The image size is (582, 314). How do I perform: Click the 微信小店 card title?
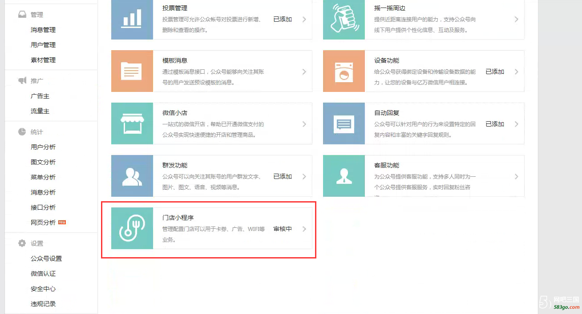[175, 113]
